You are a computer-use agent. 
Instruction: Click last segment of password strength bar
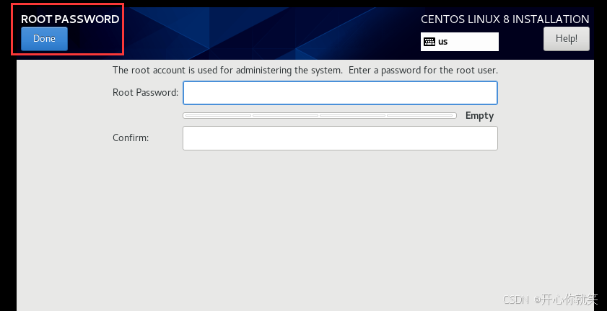click(420, 115)
